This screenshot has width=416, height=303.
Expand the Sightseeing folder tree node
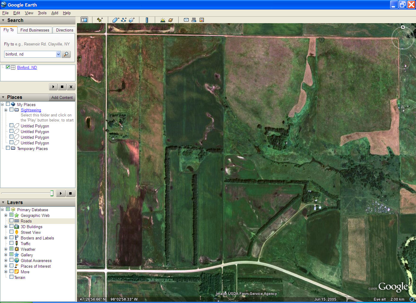coord(6,110)
